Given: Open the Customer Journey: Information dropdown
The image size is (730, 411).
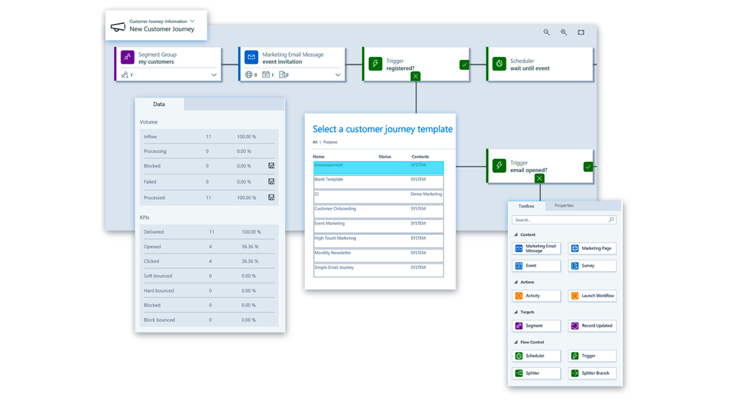Looking at the screenshot, I should [192, 21].
